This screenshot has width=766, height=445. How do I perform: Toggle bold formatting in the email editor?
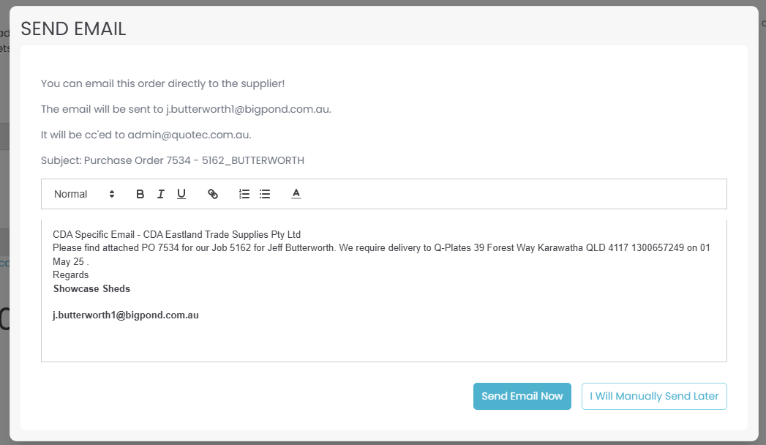pos(140,194)
